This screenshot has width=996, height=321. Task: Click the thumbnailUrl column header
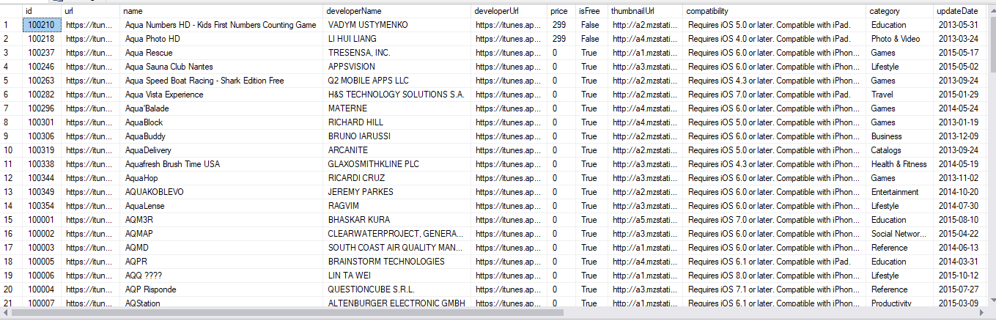point(646,11)
